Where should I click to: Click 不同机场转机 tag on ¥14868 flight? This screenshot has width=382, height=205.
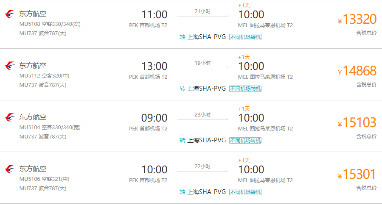tap(245, 89)
